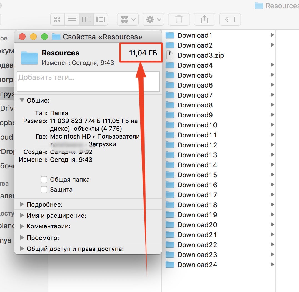This screenshot has width=299, height=292.
Task: Click the Macintosh HD path text
Action: (x=70, y=136)
